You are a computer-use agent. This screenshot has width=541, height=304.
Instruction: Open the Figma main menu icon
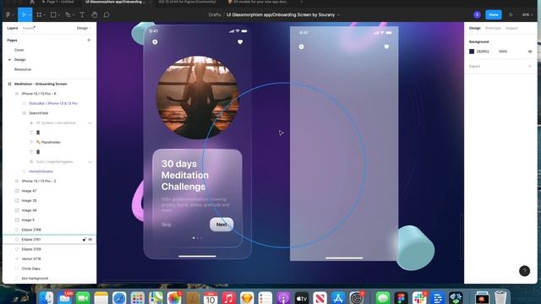tap(8, 15)
